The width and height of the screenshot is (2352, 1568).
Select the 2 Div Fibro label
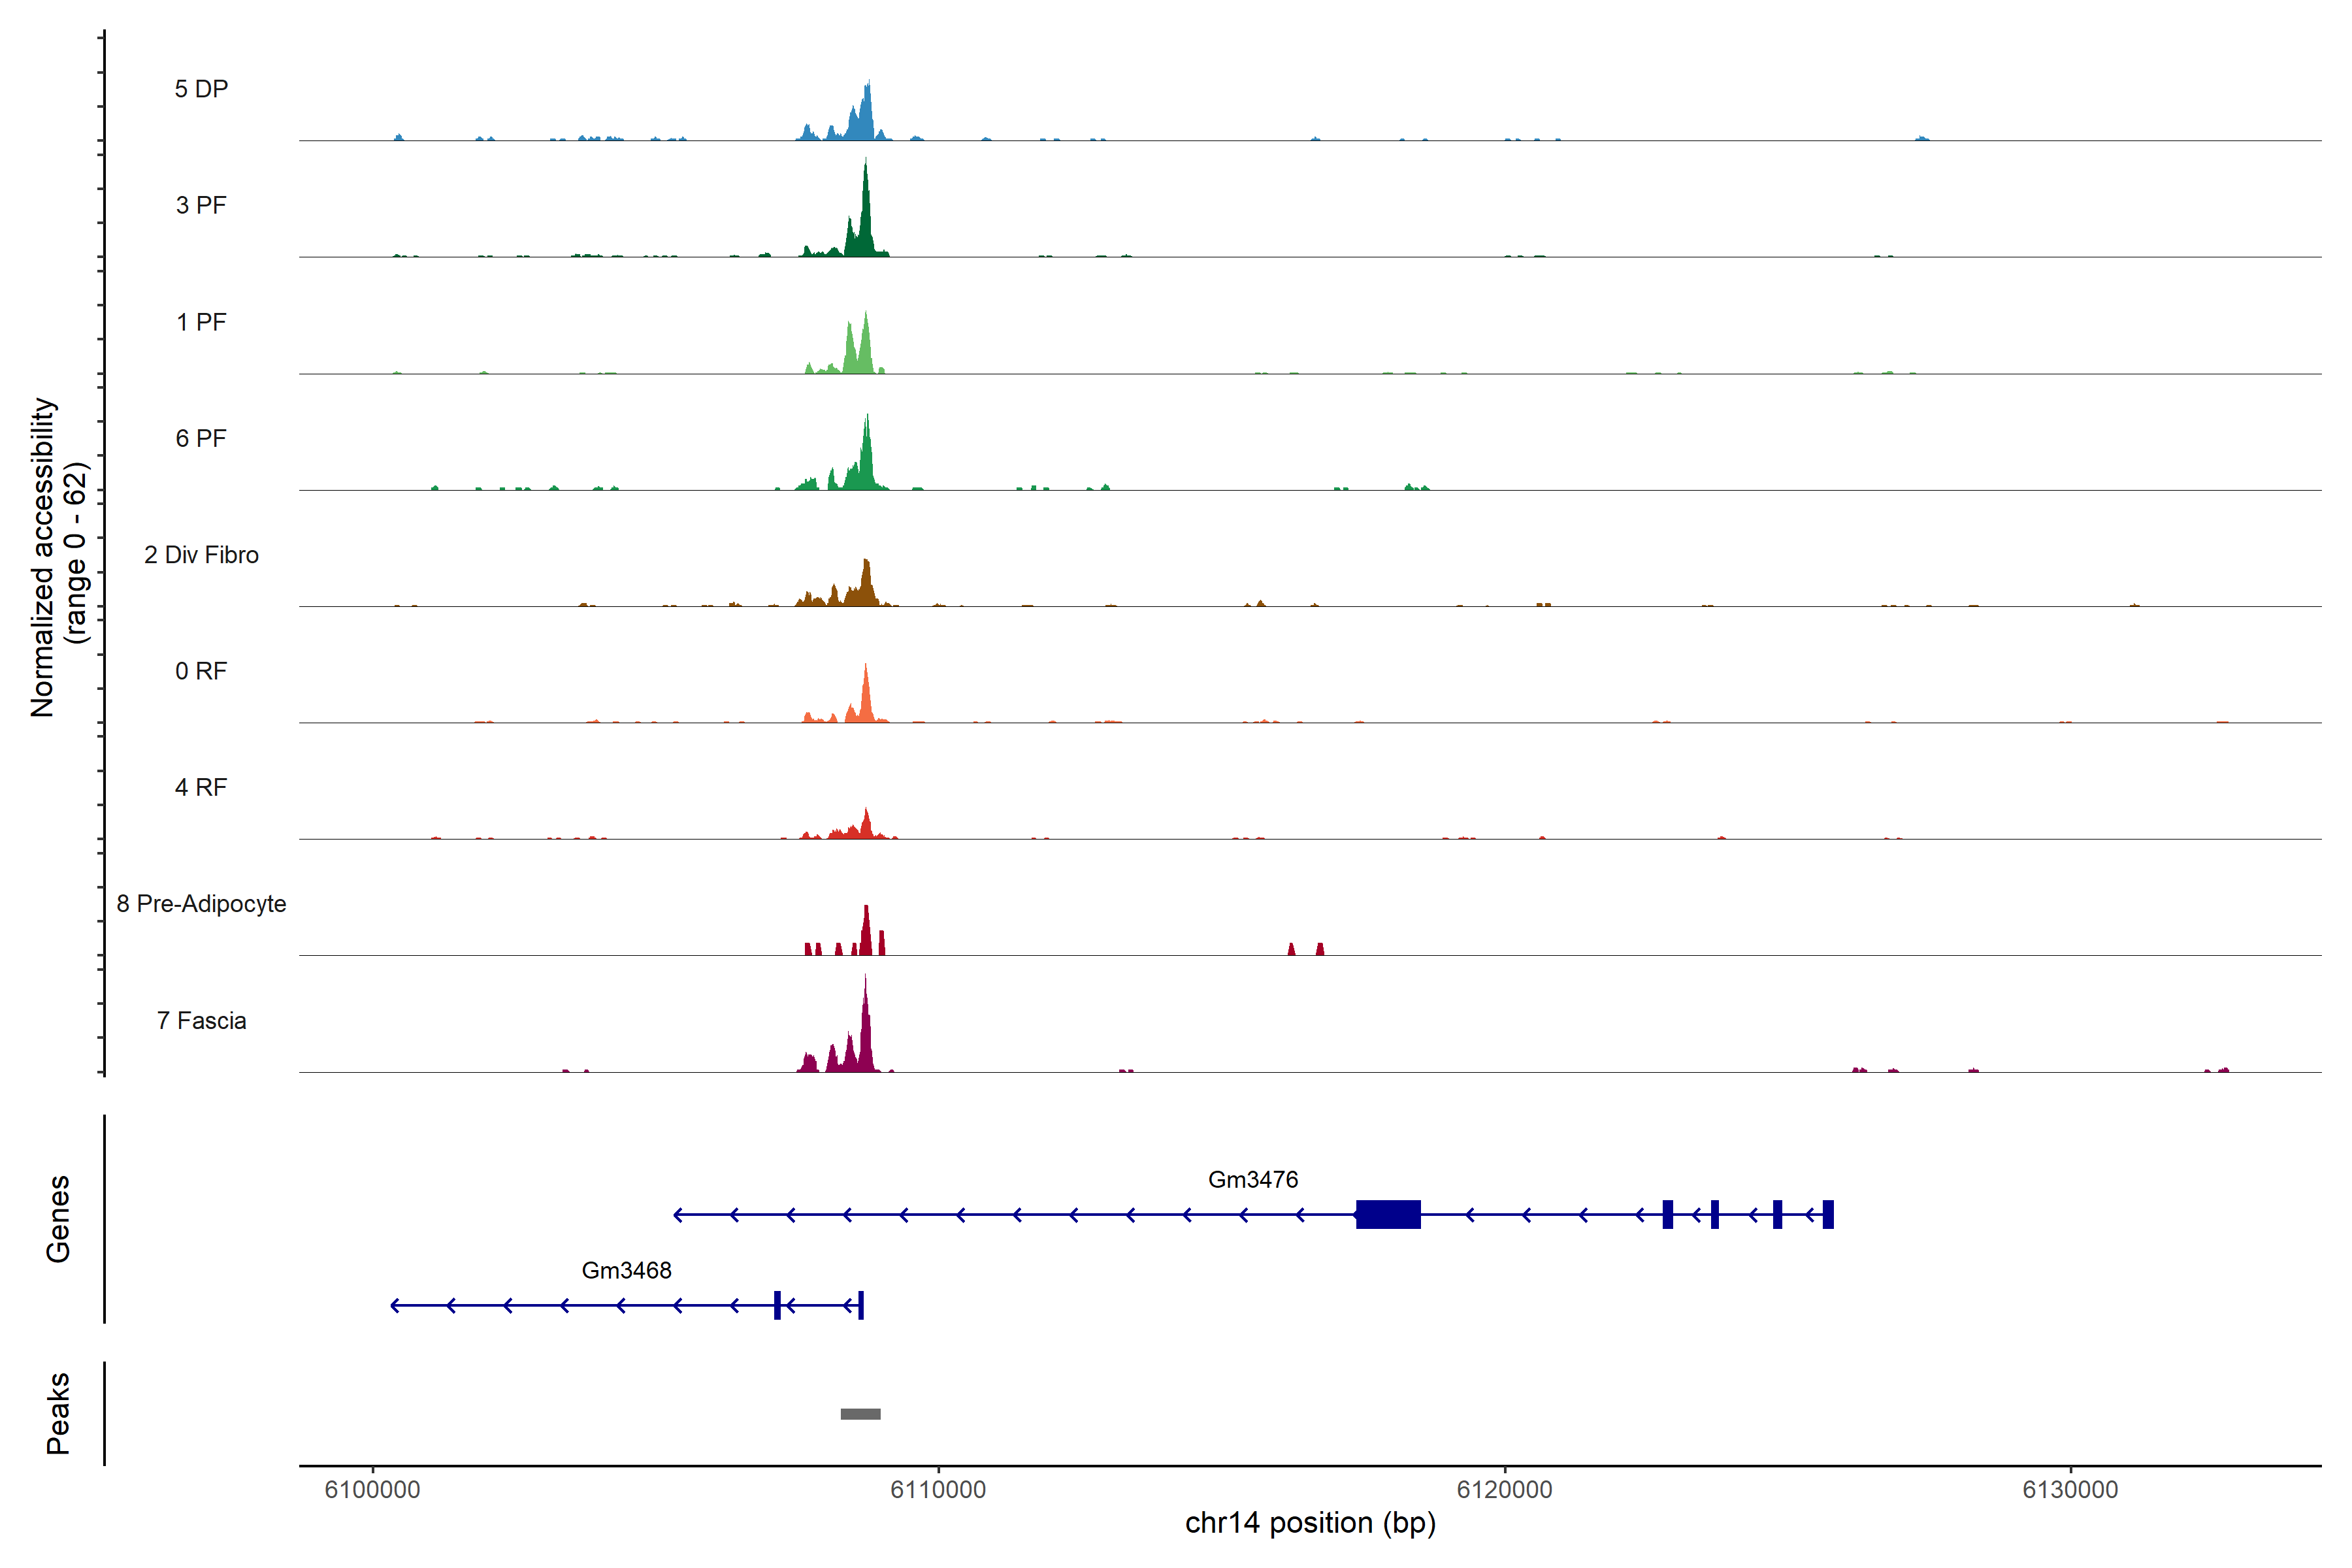[201, 555]
